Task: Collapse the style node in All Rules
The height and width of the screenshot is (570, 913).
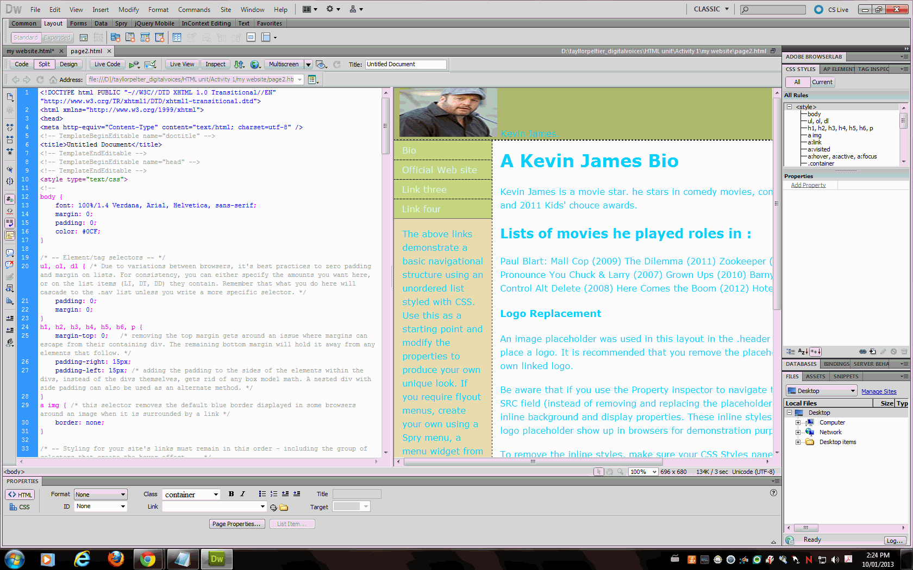Action: click(790, 107)
